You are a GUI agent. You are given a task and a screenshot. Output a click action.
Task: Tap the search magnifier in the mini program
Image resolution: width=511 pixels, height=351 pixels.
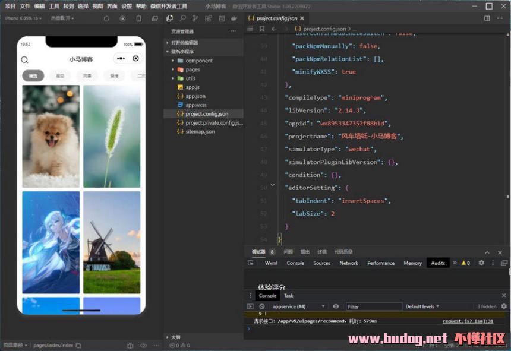click(x=24, y=59)
